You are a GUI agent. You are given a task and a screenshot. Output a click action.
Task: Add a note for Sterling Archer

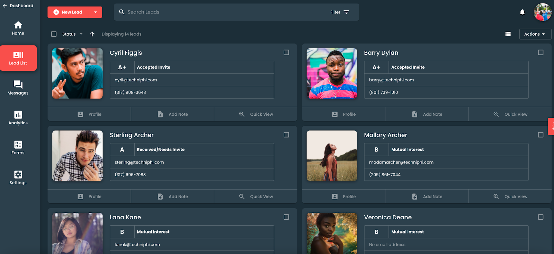coord(172,196)
